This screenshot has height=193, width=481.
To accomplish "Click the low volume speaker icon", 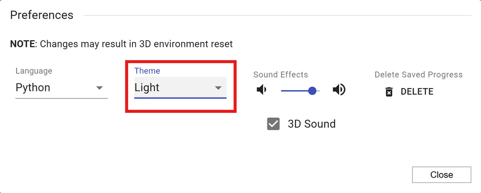I will (x=261, y=90).
